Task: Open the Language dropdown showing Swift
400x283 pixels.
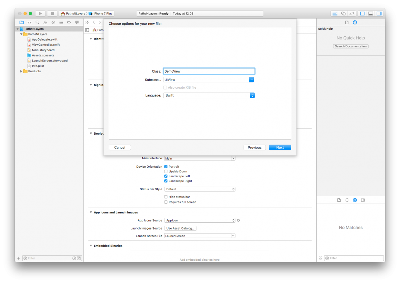Action: click(253, 95)
